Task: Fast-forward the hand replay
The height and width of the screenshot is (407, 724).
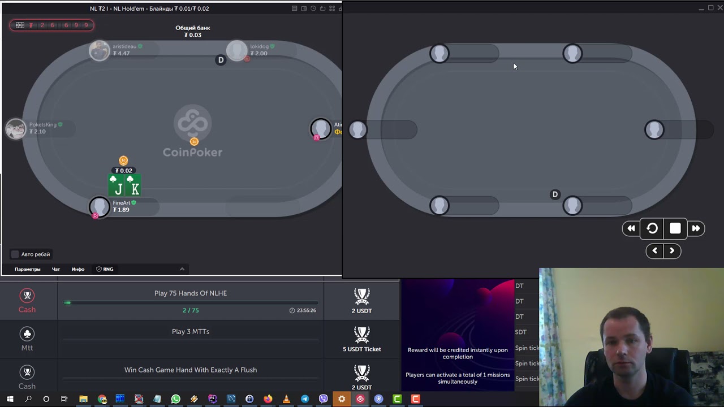Action: click(696, 228)
